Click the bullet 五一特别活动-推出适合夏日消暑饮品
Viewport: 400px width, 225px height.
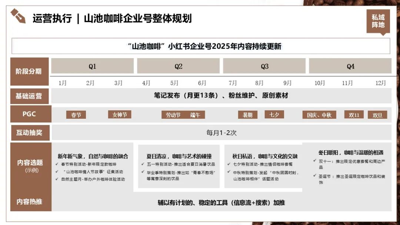coord(181,164)
